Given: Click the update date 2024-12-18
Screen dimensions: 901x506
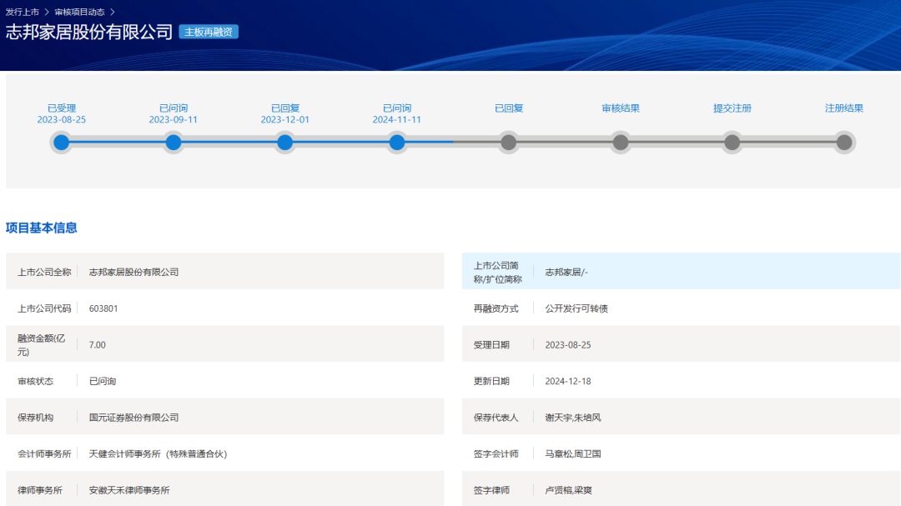Looking at the screenshot, I should [567, 381].
